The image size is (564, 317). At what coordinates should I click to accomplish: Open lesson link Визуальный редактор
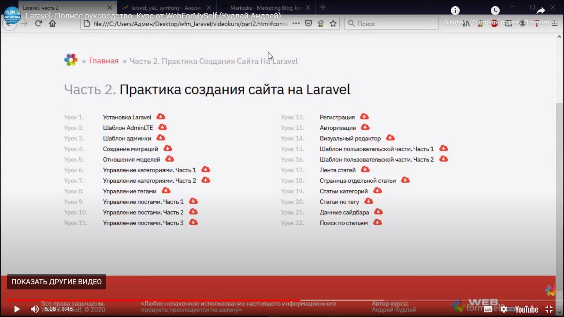[350, 138]
